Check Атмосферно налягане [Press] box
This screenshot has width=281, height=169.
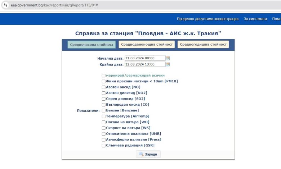coord(104,140)
